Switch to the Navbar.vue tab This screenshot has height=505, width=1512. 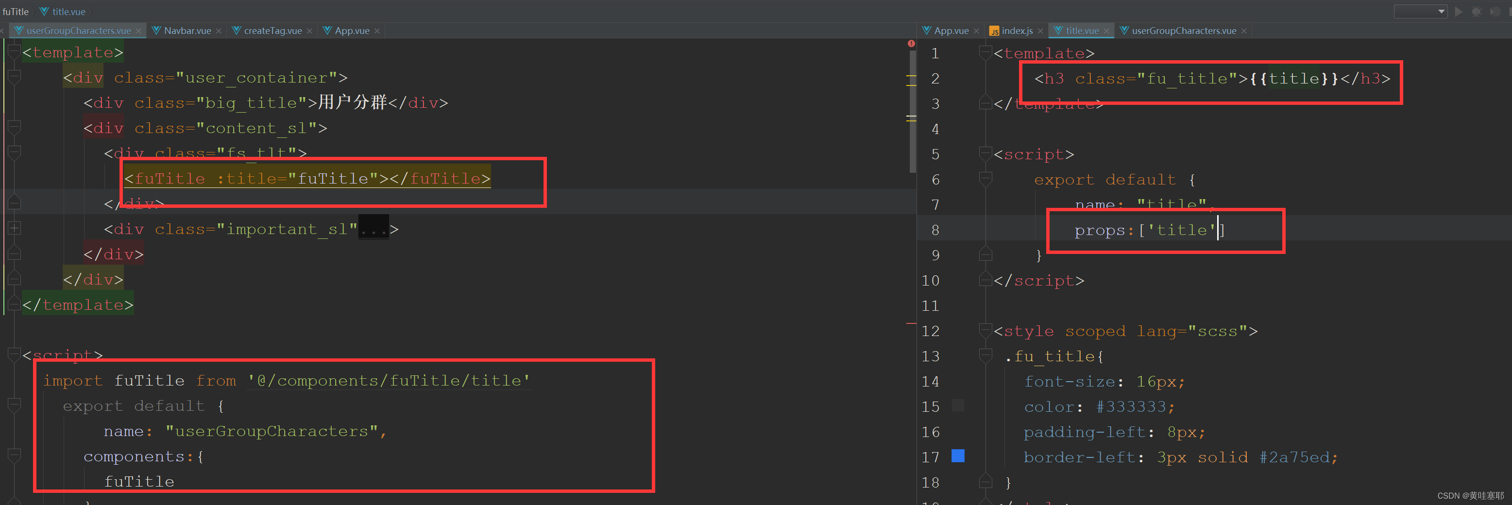pos(187,31)
